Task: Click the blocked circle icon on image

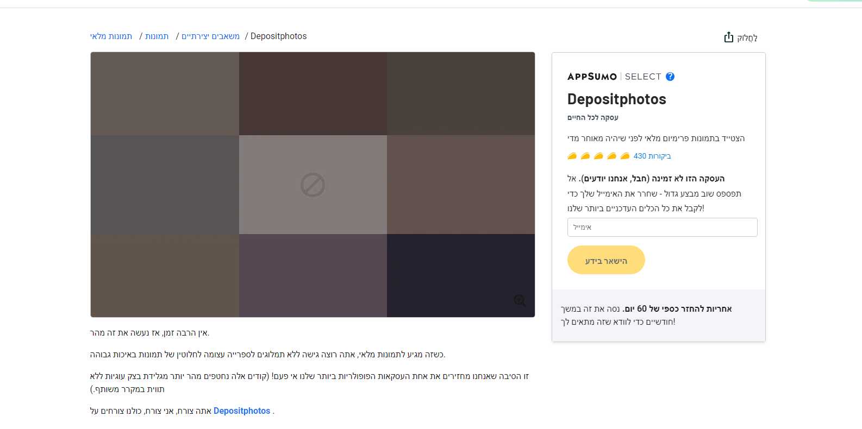Action: pyautogui.click(x=313, y=185)
